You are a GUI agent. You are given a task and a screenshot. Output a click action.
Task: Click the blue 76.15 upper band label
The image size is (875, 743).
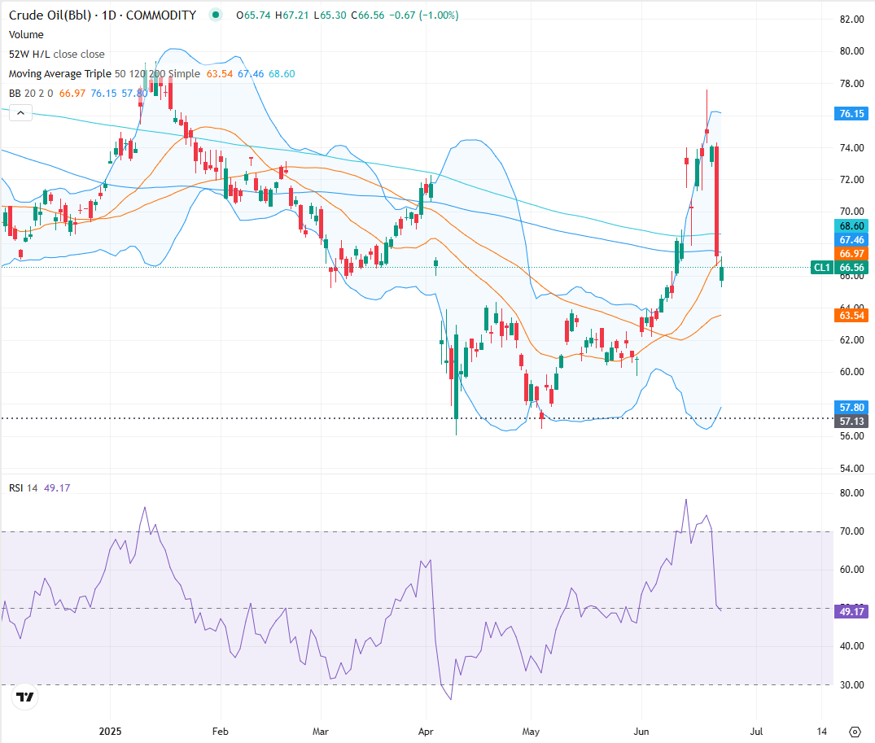(x=851, y=114)
